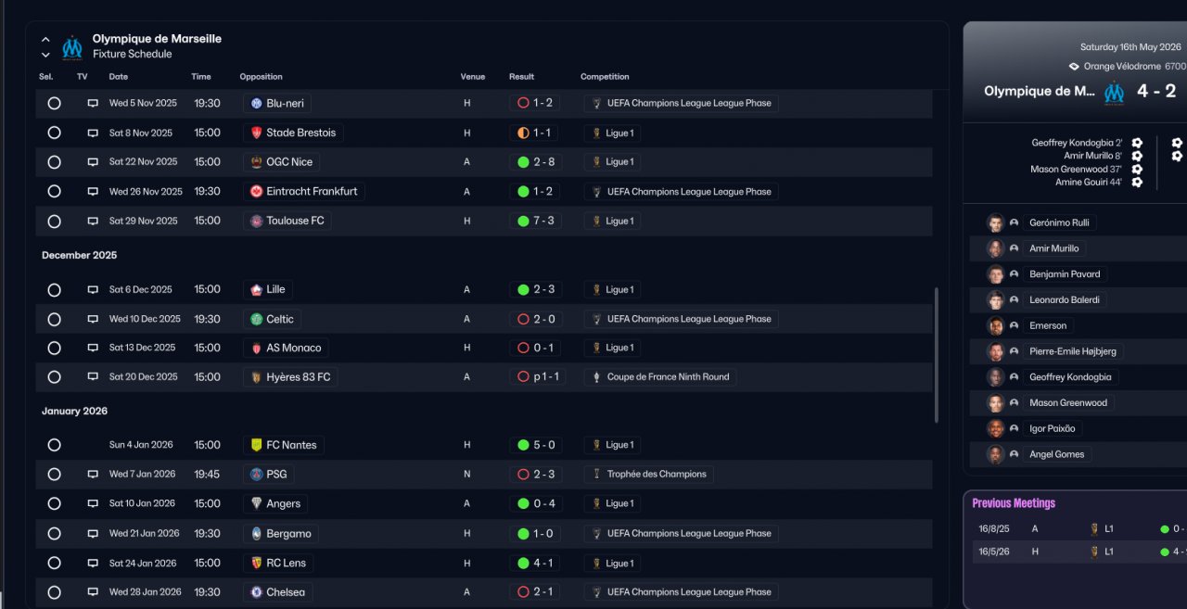
Task: Click the Chelsea club badge icon
Action: coord(256,592)
